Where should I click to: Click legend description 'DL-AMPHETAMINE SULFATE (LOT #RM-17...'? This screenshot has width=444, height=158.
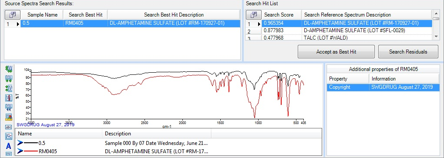click(x=156, y=151)
